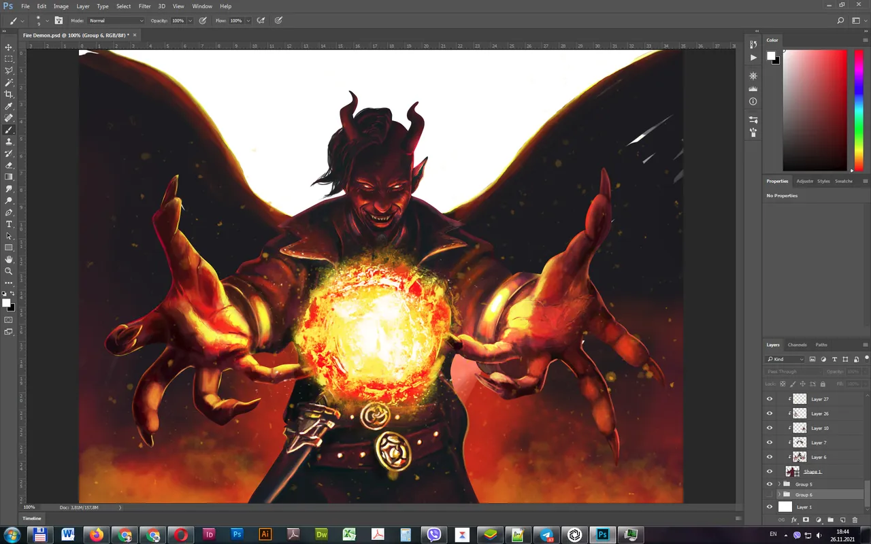The image size is (871, 544).
Task: Create a new group folder
Action: (x=831, y=520)
